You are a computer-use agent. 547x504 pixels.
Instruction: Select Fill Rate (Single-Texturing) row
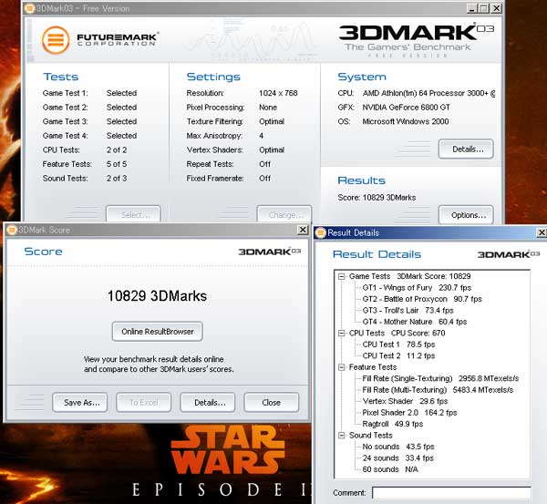[x=440, y=378]
